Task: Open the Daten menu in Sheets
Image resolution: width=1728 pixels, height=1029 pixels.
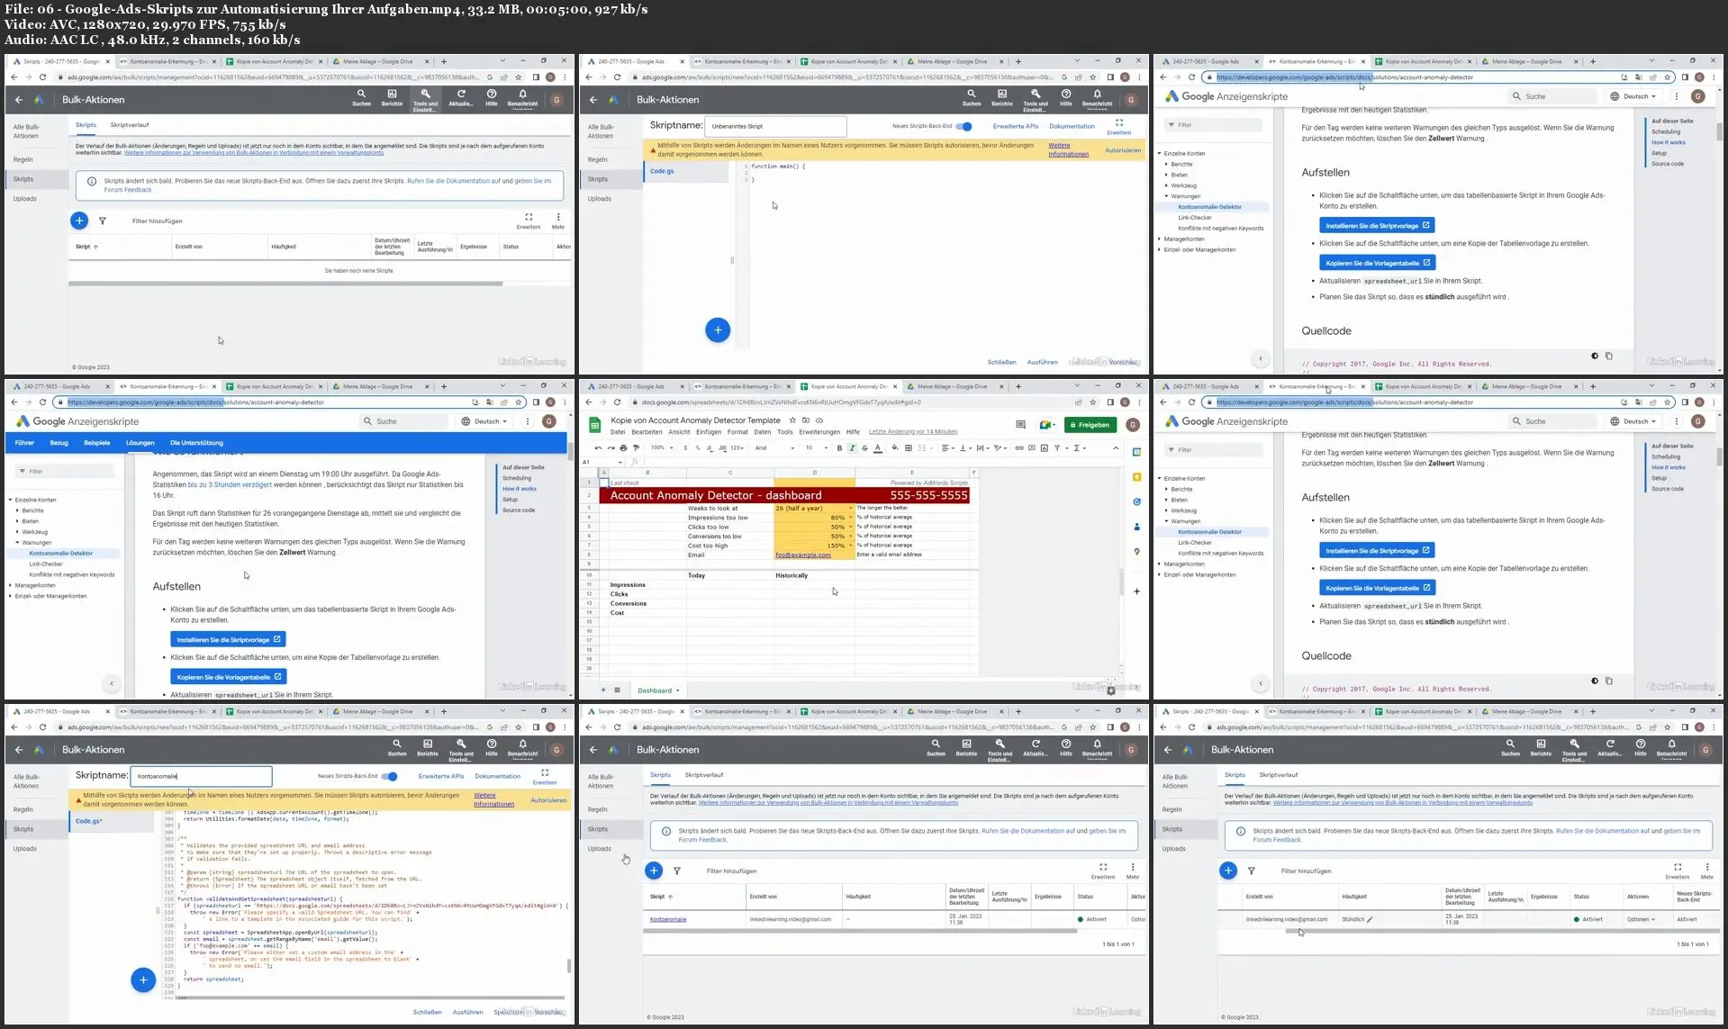Action: tap(763, 432)
